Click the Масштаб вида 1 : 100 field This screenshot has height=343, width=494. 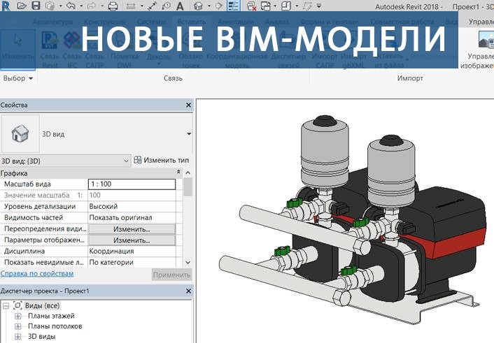(x=132, y=184)
